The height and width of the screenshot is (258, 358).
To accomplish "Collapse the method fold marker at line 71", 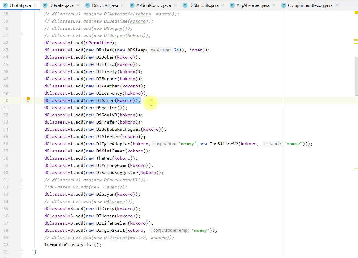I will click(x=21, y=252).
